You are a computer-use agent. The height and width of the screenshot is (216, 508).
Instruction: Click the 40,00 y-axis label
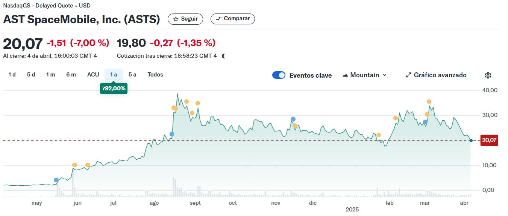click(490, 90)
